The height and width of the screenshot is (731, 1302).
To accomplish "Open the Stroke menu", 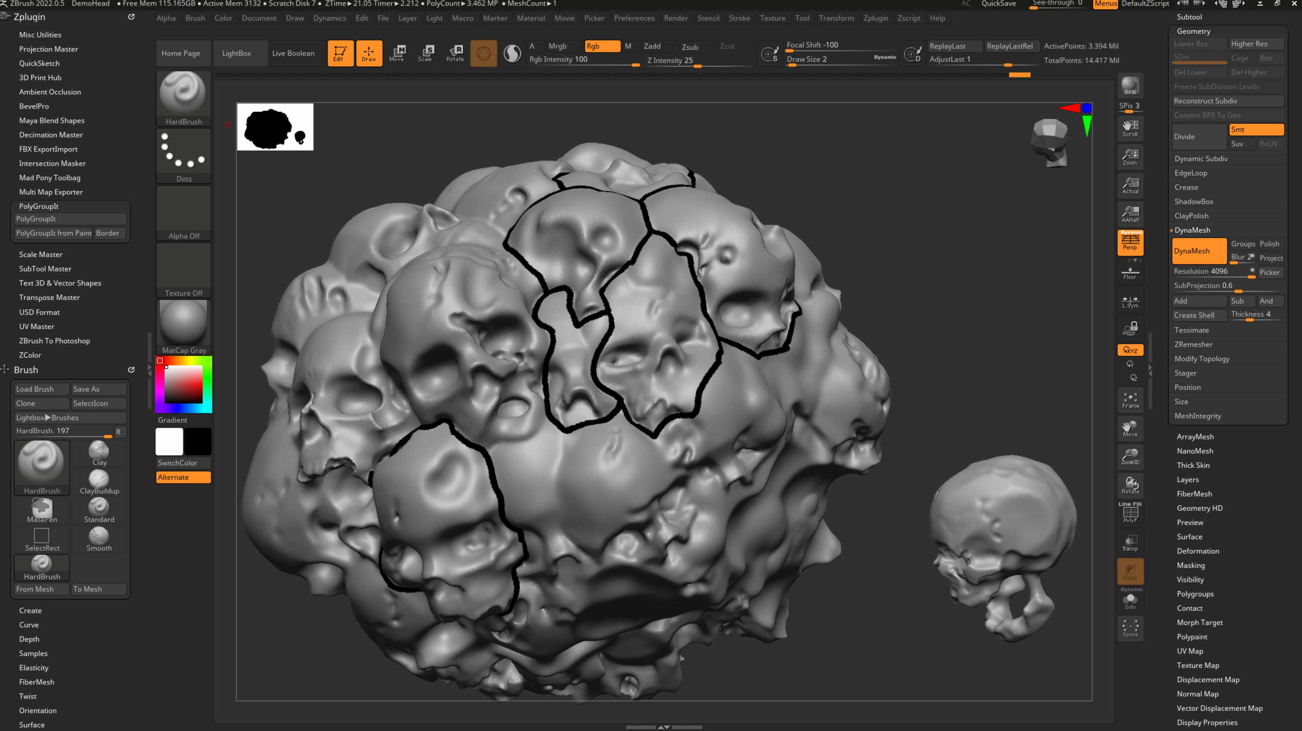I will (x=739, y=18).
